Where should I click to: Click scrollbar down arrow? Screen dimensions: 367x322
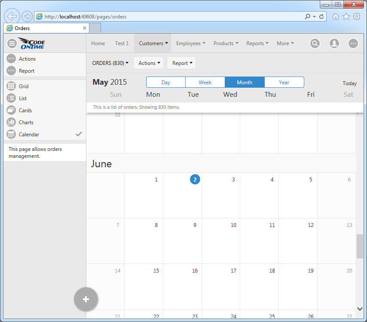(x=360, y=309)
